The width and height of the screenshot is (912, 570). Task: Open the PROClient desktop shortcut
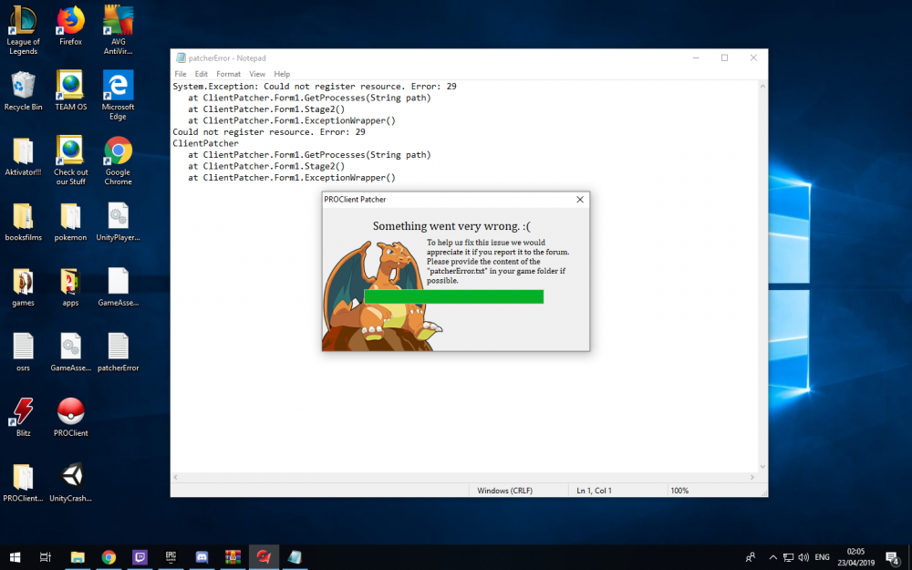[x=71, y=413]
